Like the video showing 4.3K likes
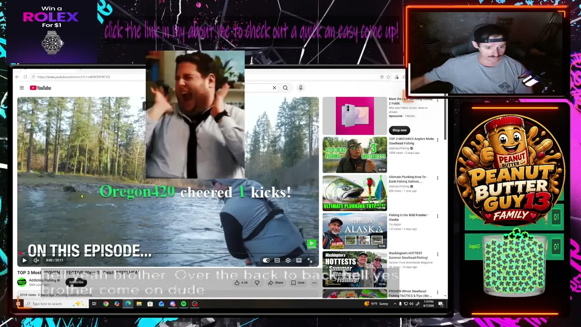Image resolution: width=581 pixels, height=327 pixels. [241, 282]
